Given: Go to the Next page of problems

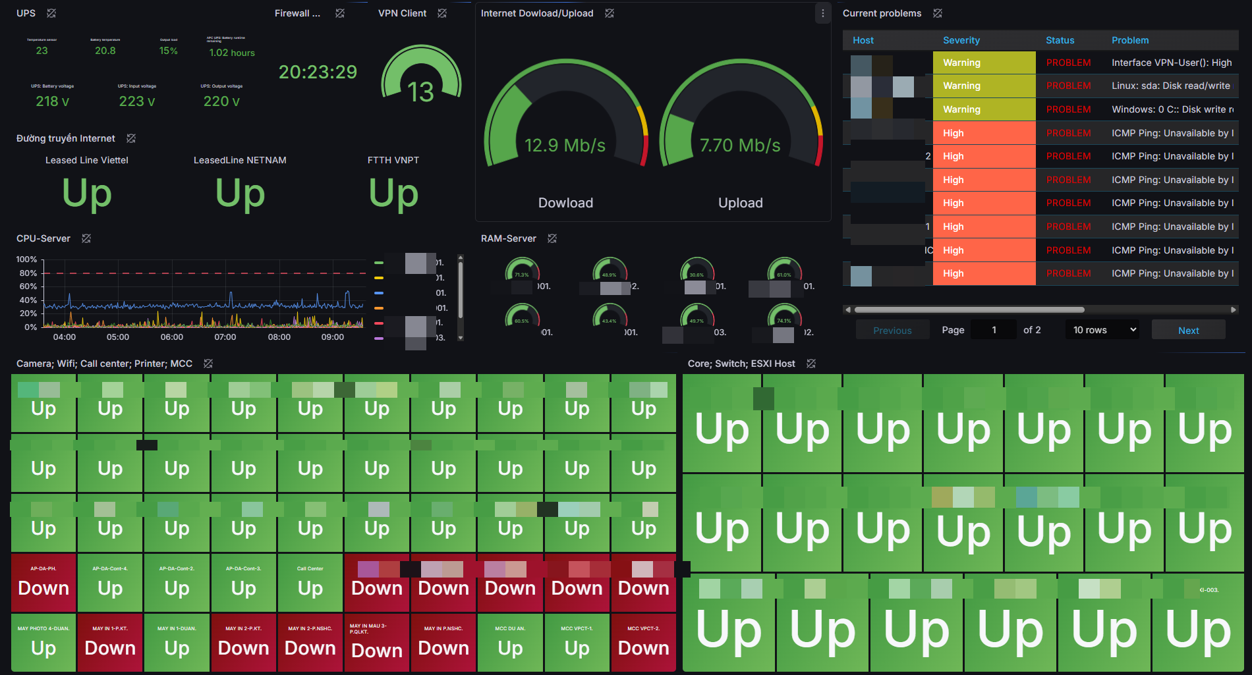Looking at the screenshot, I should pos(1188,330).
